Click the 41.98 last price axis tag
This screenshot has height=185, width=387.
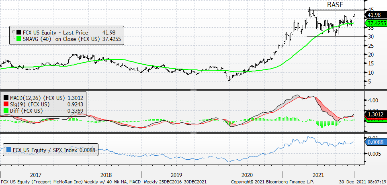[375, 15]
